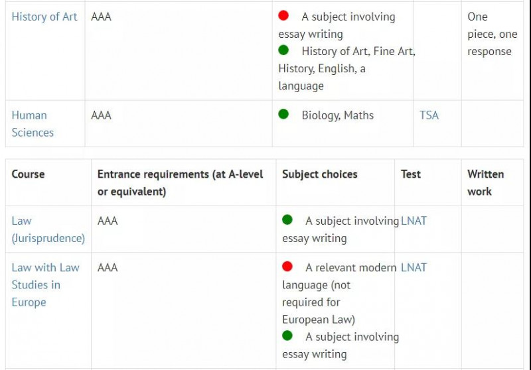This screenshot has width=531, height=370.
Task: Click the Written work column header
Action: 486,182
